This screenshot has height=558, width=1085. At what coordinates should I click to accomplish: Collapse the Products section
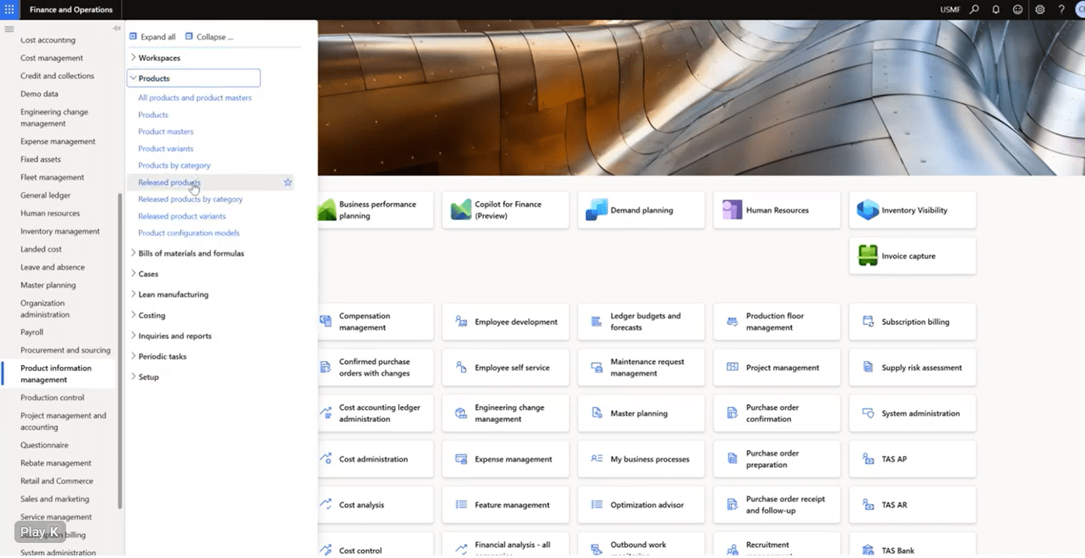pos(133,78)
